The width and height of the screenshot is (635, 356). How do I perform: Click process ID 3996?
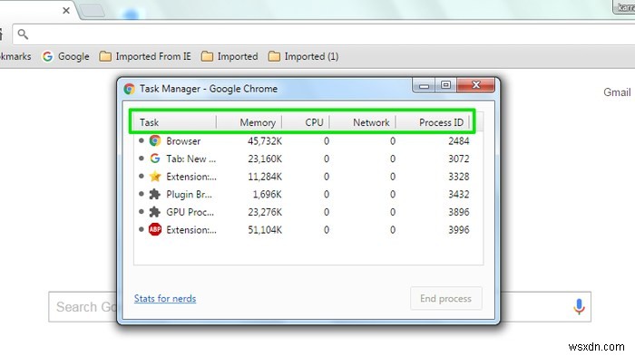(459, 230)
